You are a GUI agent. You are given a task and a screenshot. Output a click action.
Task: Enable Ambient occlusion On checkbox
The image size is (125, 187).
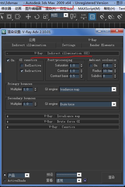coord(91,65)
